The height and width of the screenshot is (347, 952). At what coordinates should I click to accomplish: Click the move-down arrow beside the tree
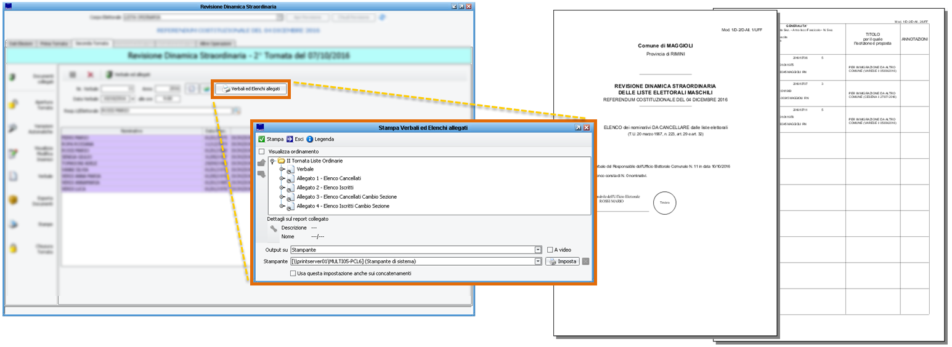point(261,174)
